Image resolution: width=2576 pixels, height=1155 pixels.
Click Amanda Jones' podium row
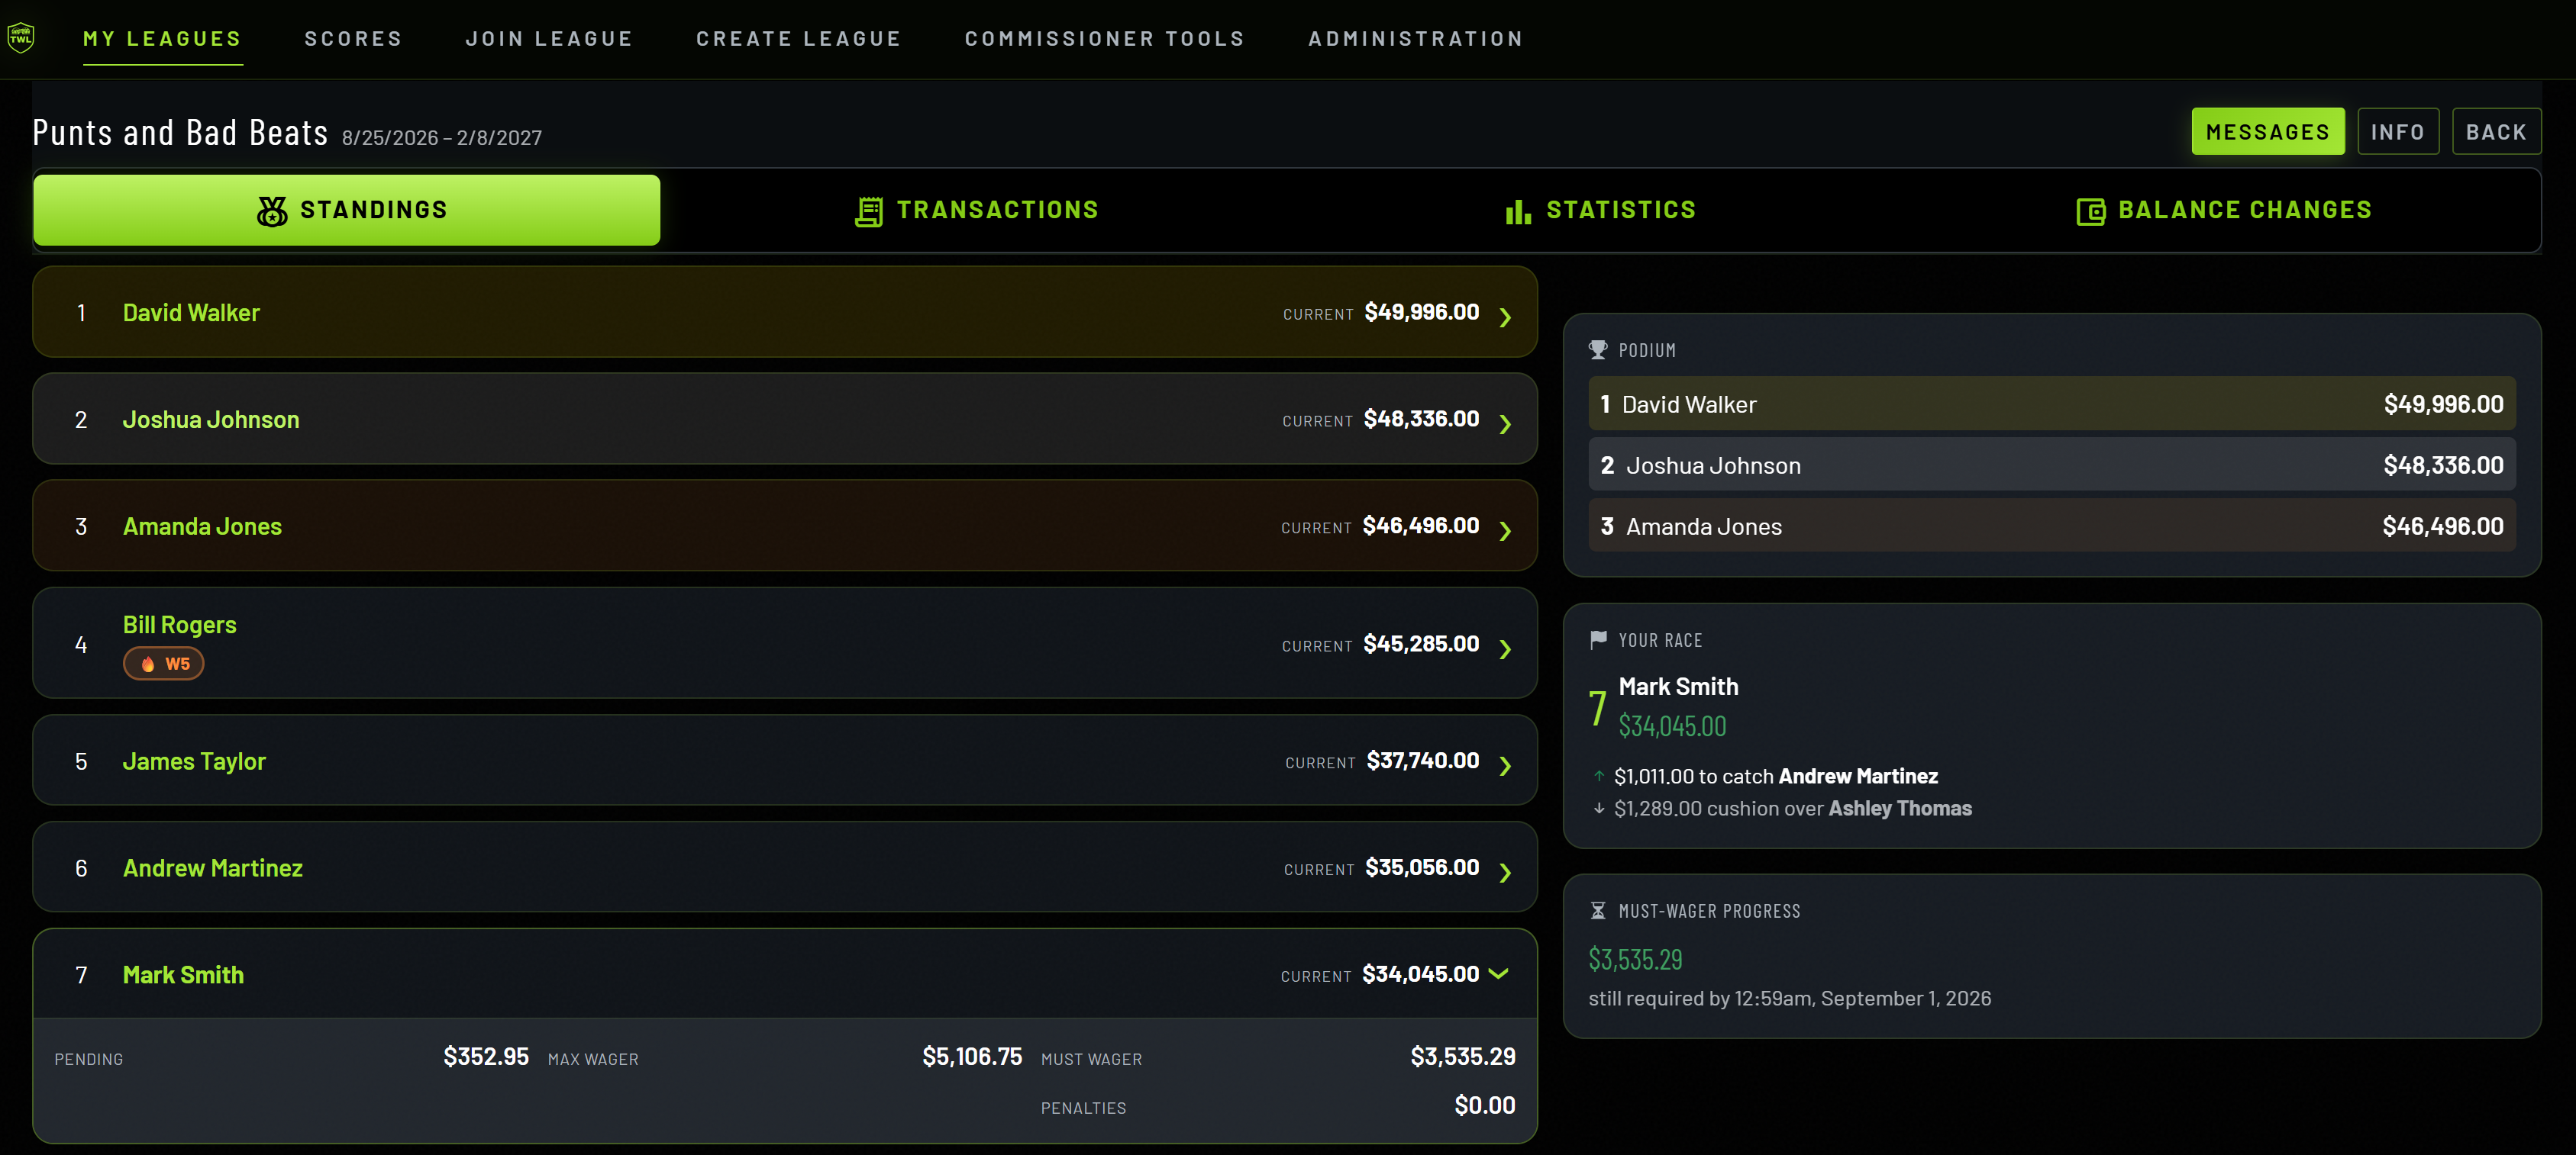pos(2052,526)
